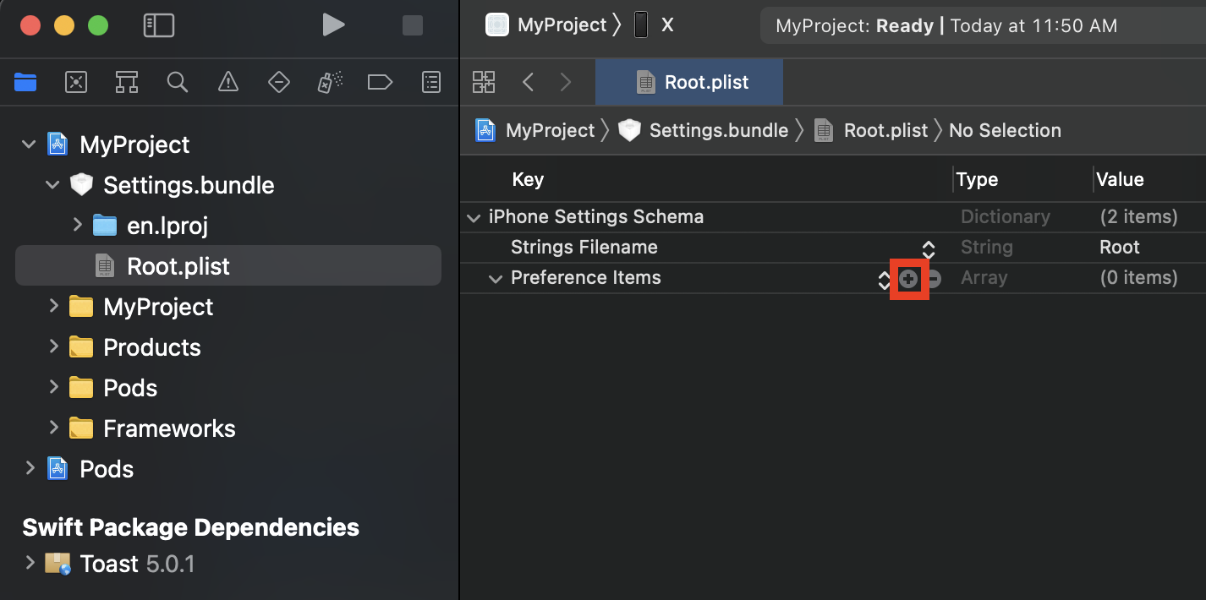
Task: Select the Strings Filename key
Action: [x=584, y=248]
